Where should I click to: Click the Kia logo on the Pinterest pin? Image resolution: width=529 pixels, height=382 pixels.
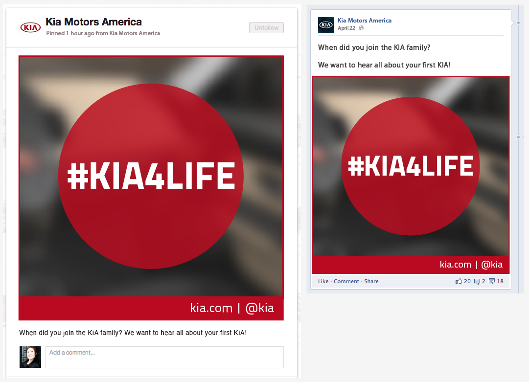coord(30,27)
